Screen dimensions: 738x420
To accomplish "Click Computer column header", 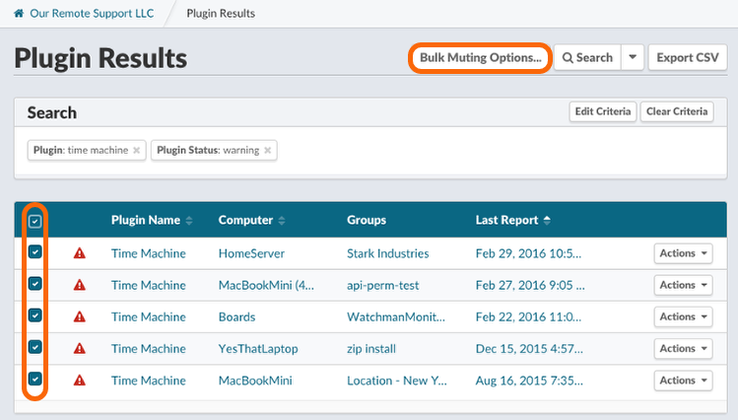I will 245,221.
